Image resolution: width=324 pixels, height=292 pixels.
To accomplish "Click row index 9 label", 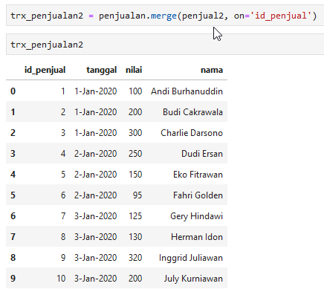I will point(13,279).
